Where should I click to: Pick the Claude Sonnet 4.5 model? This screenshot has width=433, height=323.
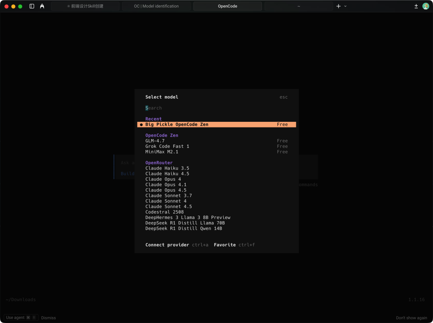(168, 207)
